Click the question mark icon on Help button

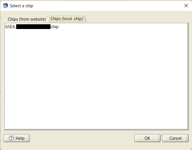tap(11, 138)
